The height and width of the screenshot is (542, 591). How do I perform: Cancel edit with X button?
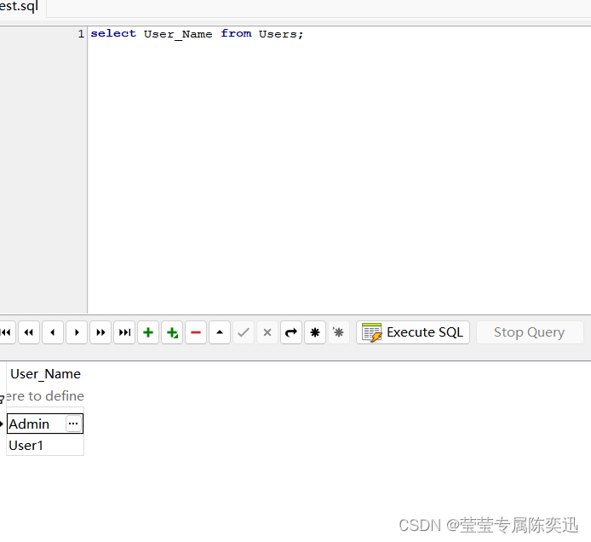267,332
